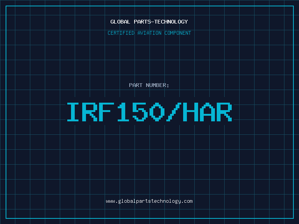Select the word AVIATION in the subtitle
Image resolution: width=299 pixels, height=224 pixels.
[x=149, y=33]
